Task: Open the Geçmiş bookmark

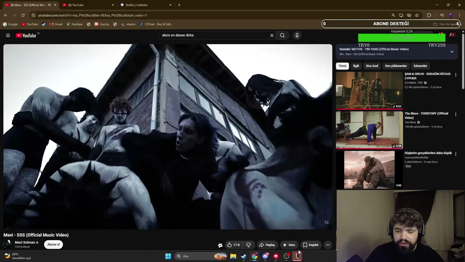Action: coord(102,24)
